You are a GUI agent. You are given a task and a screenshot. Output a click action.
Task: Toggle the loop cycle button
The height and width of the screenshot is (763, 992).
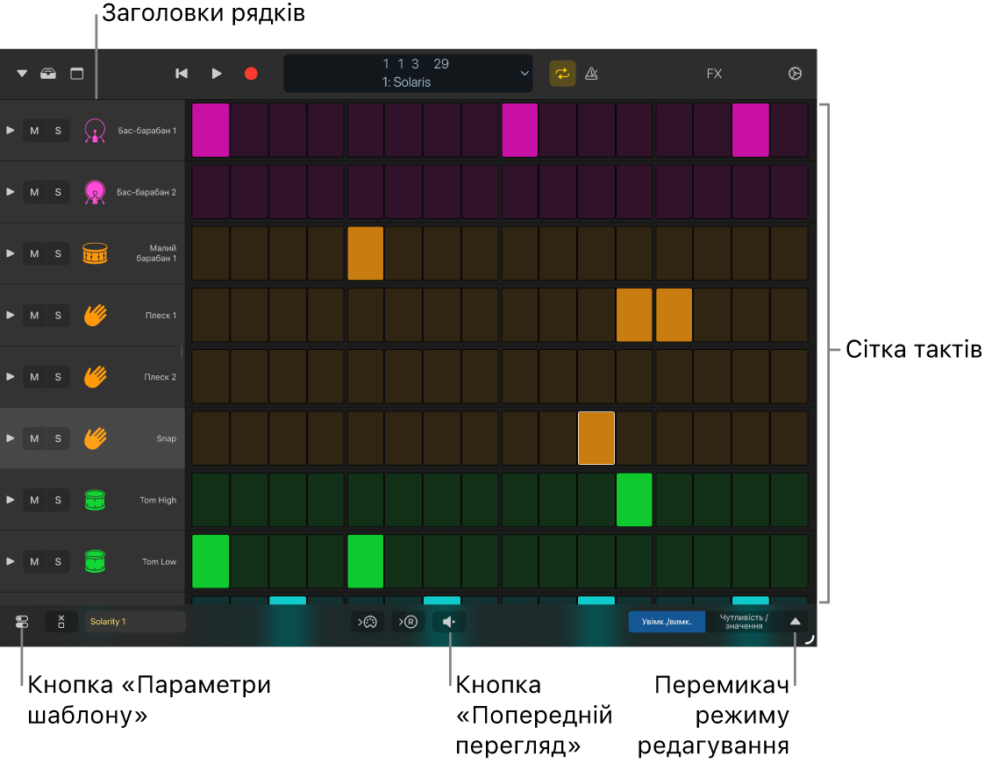click(562, 74)
